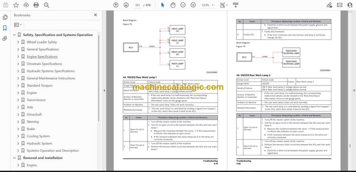Image resolution: width=356 pixels, height=172 pixels.
Task: Zoom in using the plus icon
Action: 193,5
